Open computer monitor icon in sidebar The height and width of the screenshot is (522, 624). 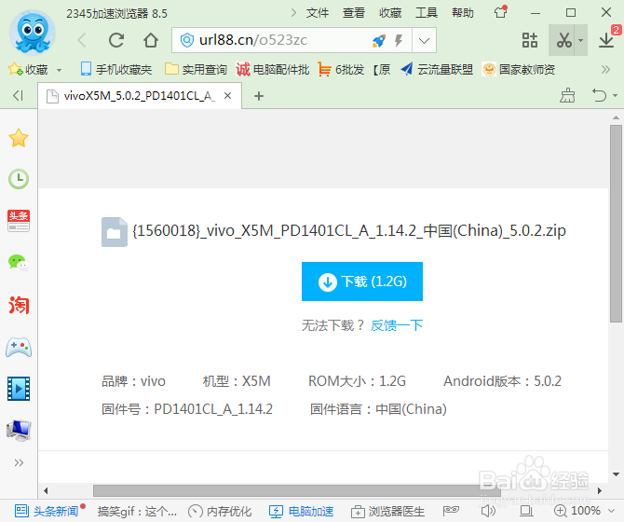click(x=19, y=431)
